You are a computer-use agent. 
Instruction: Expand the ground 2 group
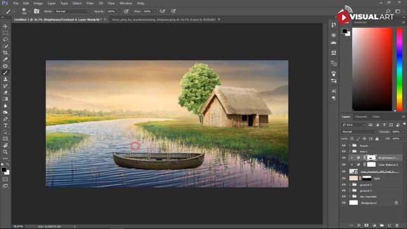(350, 191)
